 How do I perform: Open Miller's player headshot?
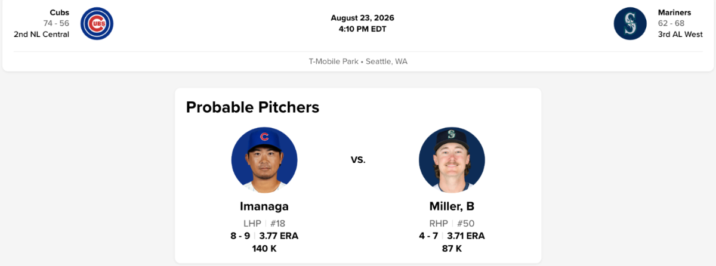point(452,160)
